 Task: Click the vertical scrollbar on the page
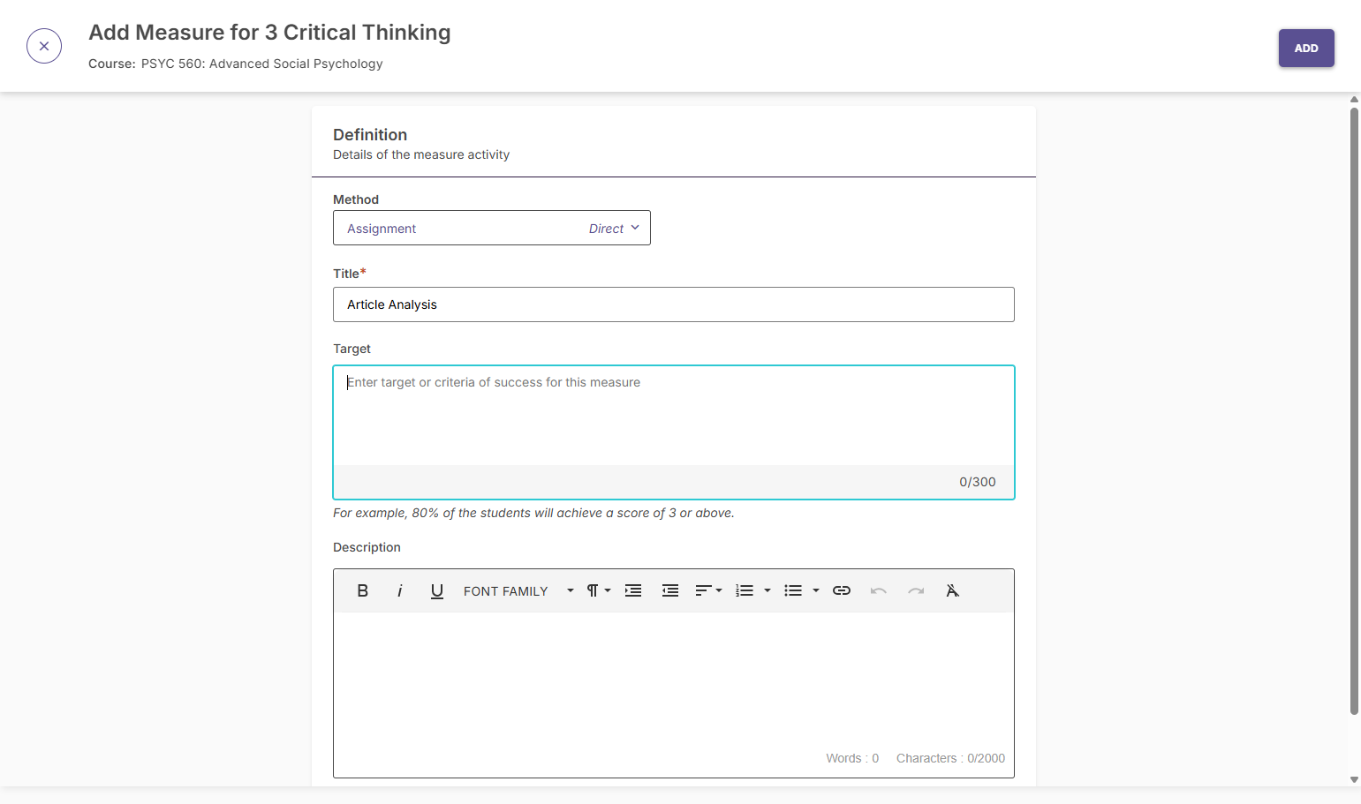[1354, 410]
